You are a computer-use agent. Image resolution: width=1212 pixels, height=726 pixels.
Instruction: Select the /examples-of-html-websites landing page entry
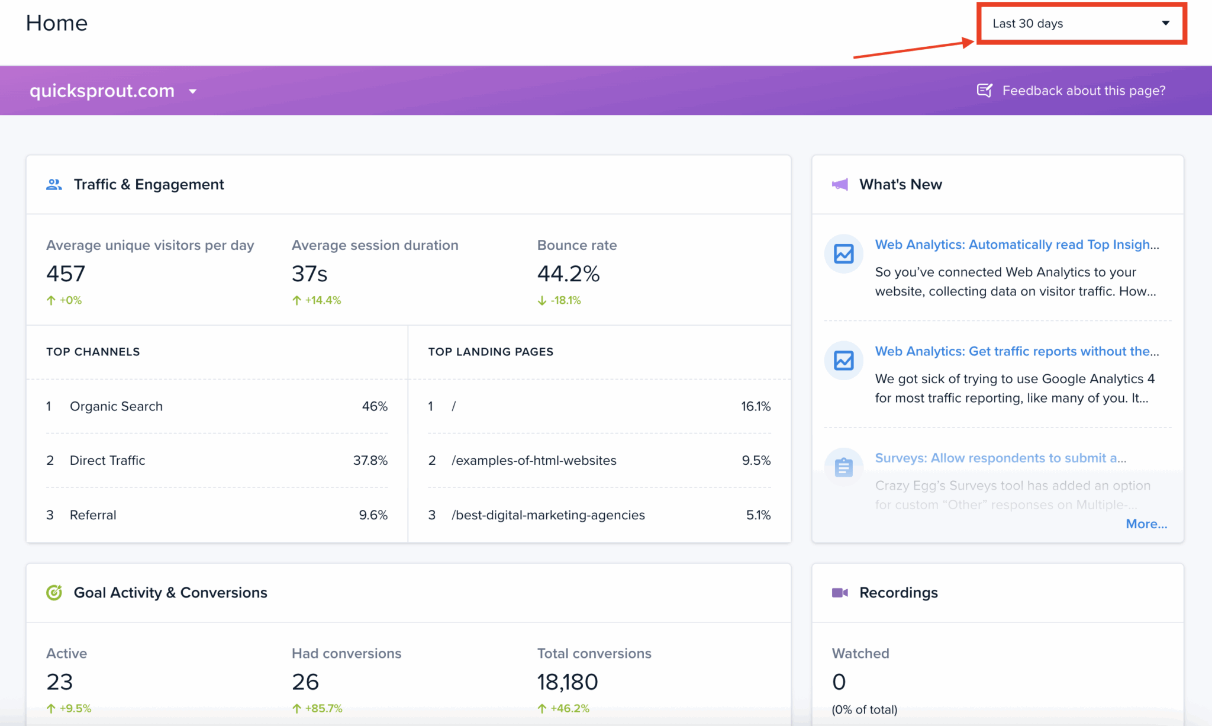click(534, 460)
